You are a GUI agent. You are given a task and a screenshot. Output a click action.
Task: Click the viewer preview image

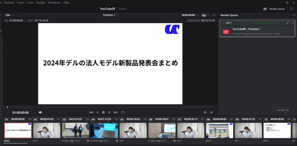110,64
